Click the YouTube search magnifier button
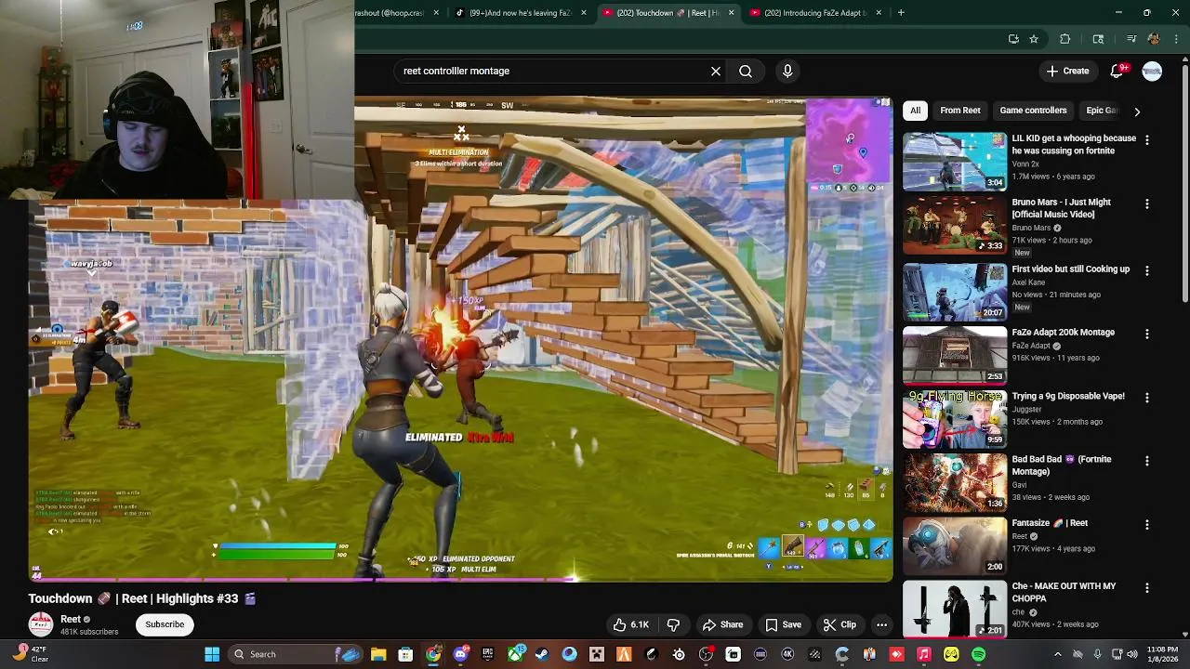The height and width of the screenshot is (669, 1190). pyautogui.click(x=746, y=71)
